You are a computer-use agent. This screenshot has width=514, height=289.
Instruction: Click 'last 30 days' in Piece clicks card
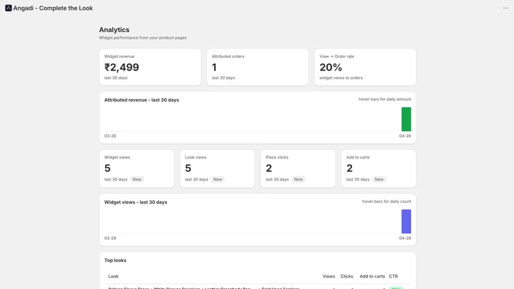click(277, 180)
